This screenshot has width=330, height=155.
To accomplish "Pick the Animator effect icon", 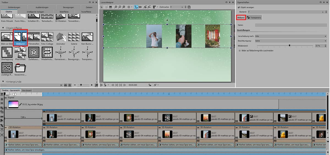I will pyautogui.click(x=61, y=36).
